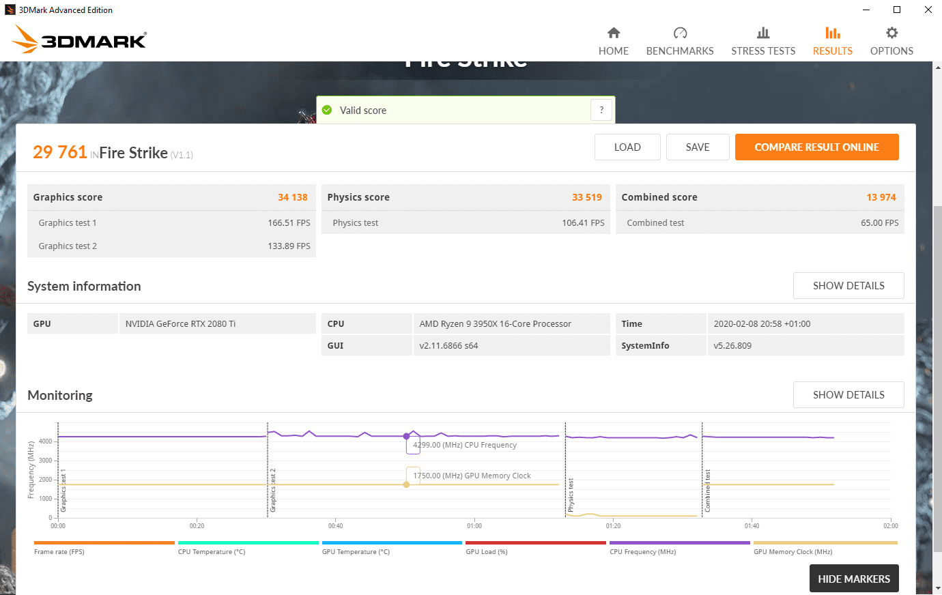Image resolution: width=942 pixels, height=595 pixels.
Task: Click the SAVE button
Action: point(698,147)
